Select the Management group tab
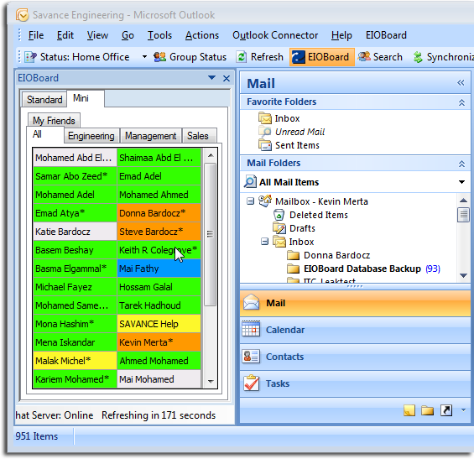The height and width of the screenshot is (459, 474). [x=150, y=136]
